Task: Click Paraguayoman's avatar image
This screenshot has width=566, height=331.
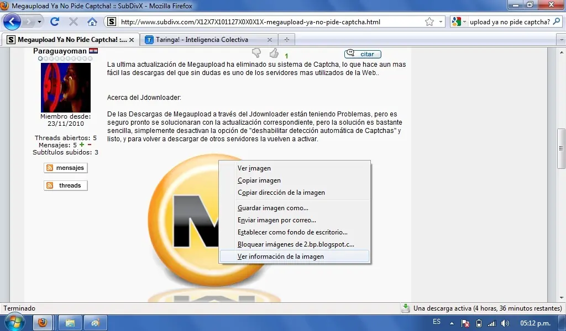Action: (66, 88)
